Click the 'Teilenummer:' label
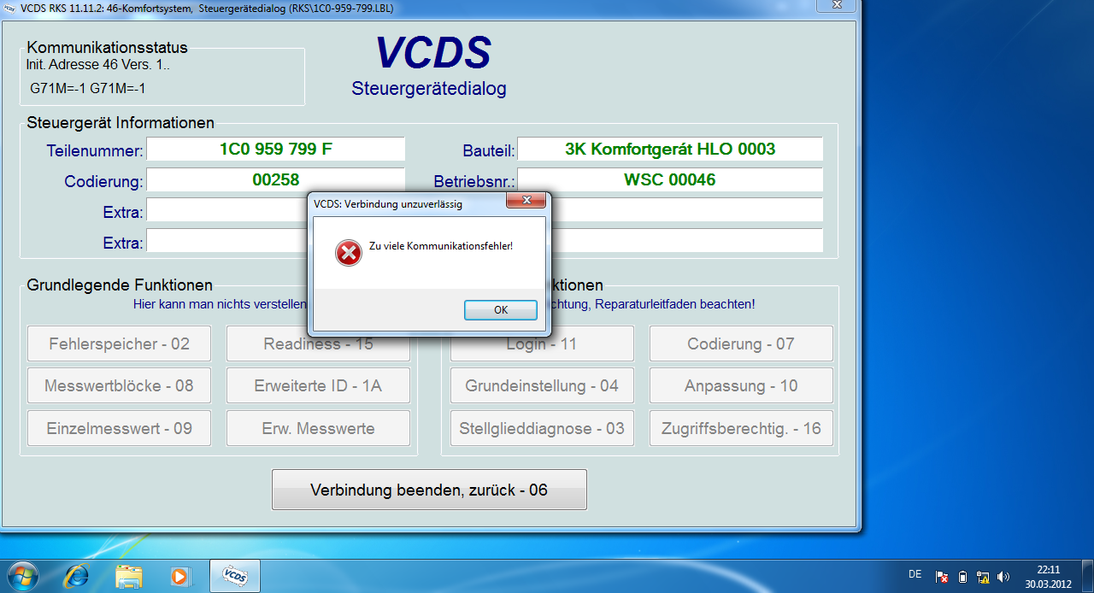Screen dimensions: 1094x593 [95, 152]
